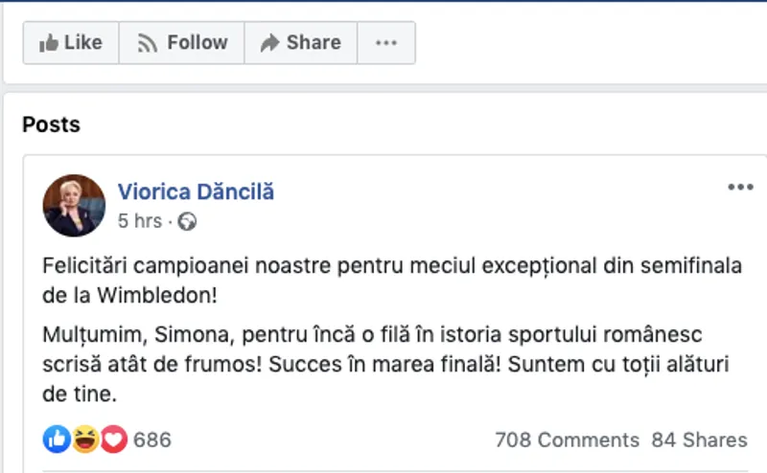Screen dimensions: 767x473
Task: Open the Viorica Dăncilă profile name link
Action: [196, 191]
